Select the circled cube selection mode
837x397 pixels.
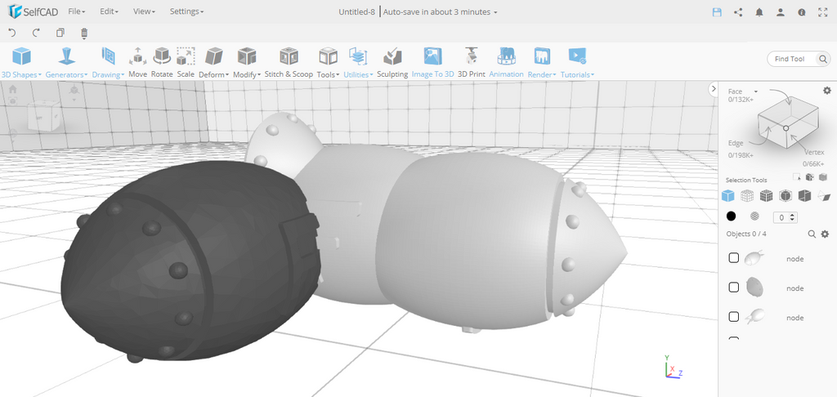point(786,196)
